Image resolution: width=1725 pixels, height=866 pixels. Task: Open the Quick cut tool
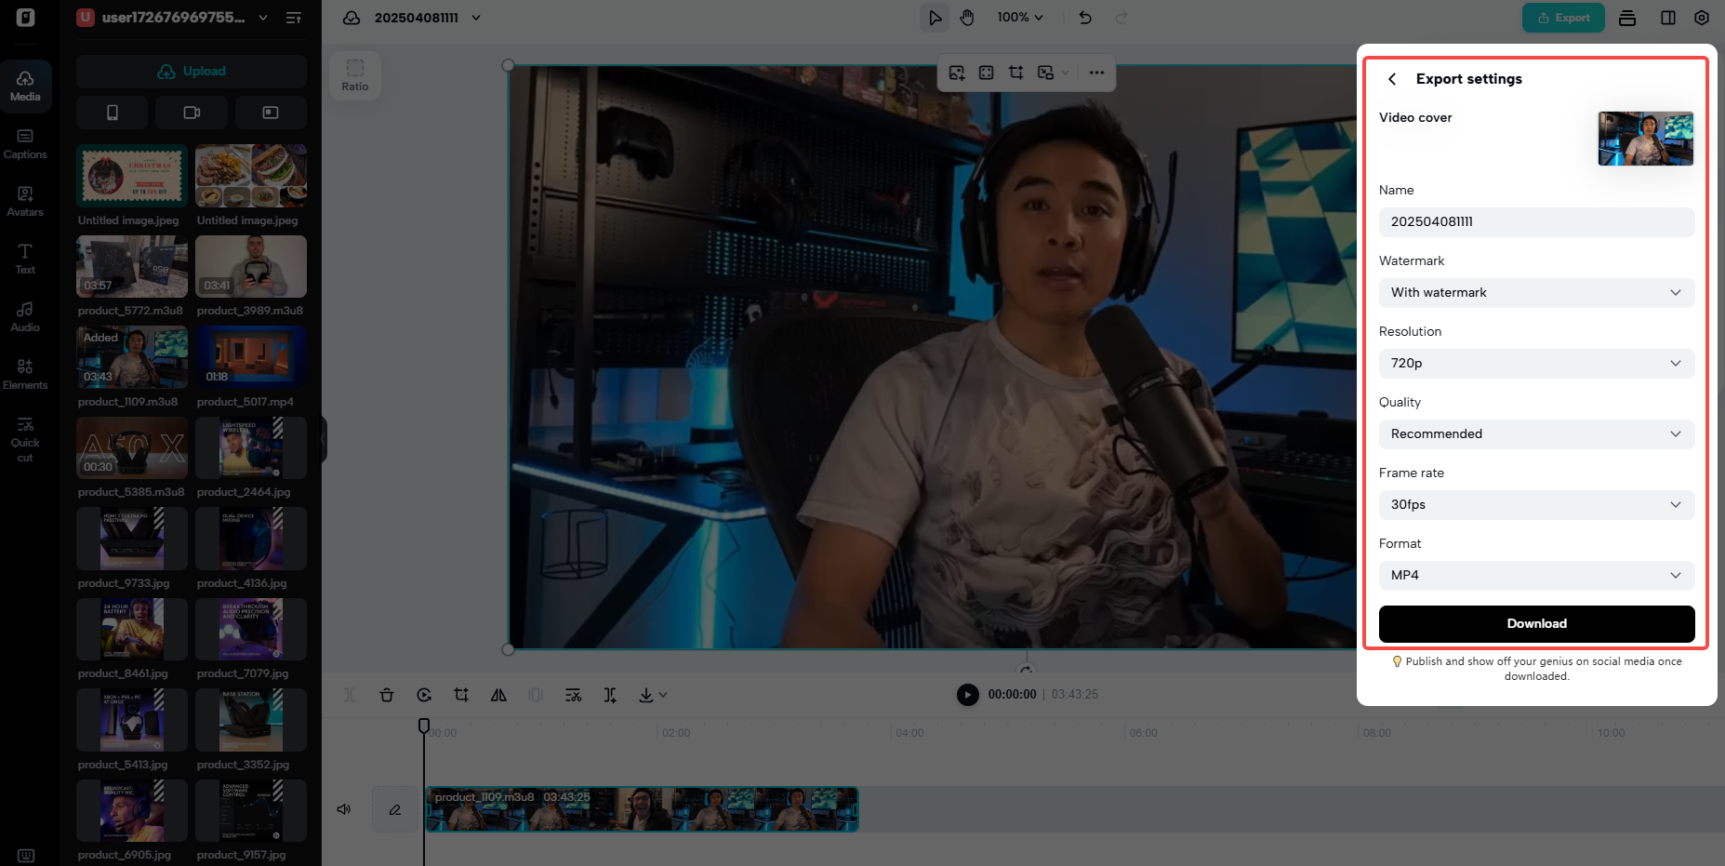(x=25, y=437)
